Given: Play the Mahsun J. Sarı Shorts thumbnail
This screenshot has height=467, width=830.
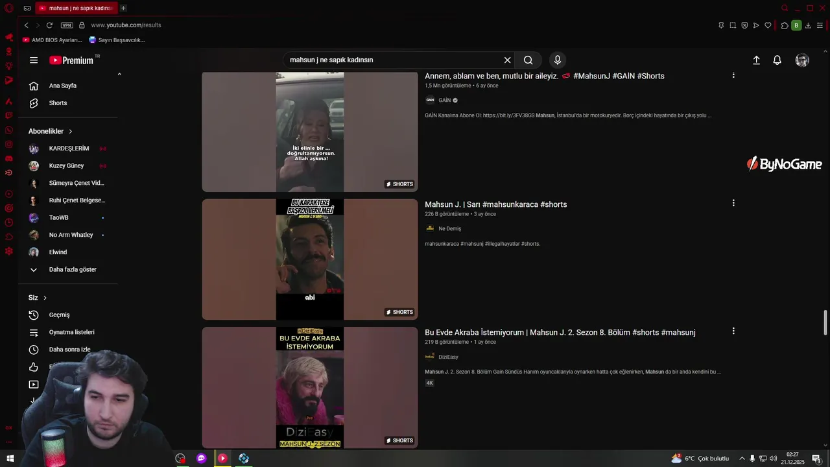Looking at the screenshot, I should pyautogui.click(x=310, y=259).
